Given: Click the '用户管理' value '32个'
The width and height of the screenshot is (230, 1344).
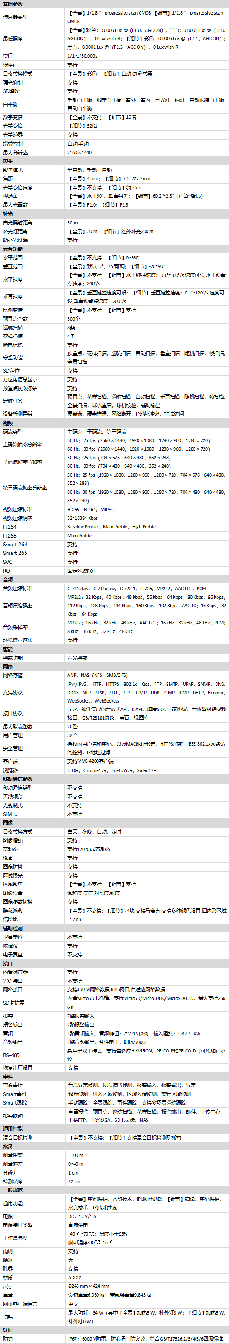Looking at the screenshot, I should 72,736.
